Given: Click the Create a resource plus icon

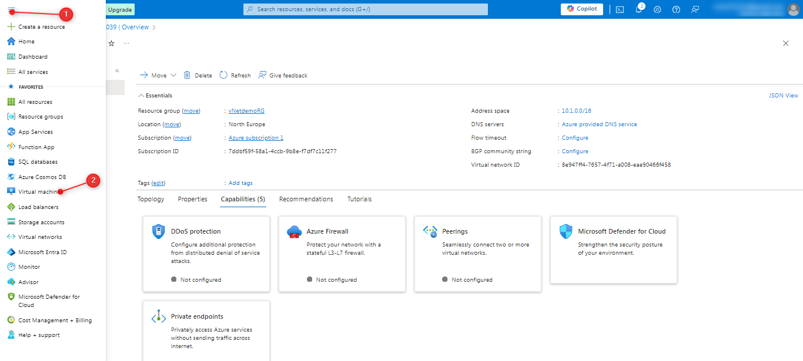Looking at the screenshot, I should (11, 27).
